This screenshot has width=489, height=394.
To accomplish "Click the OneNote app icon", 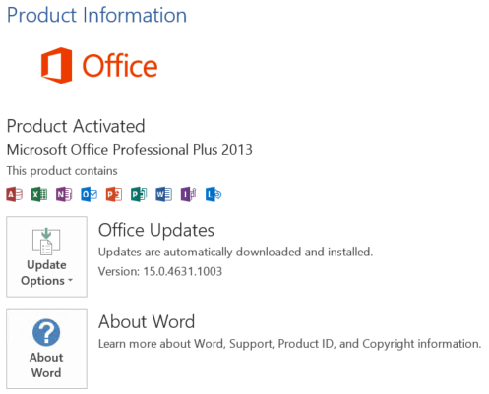I will [64, 195].
